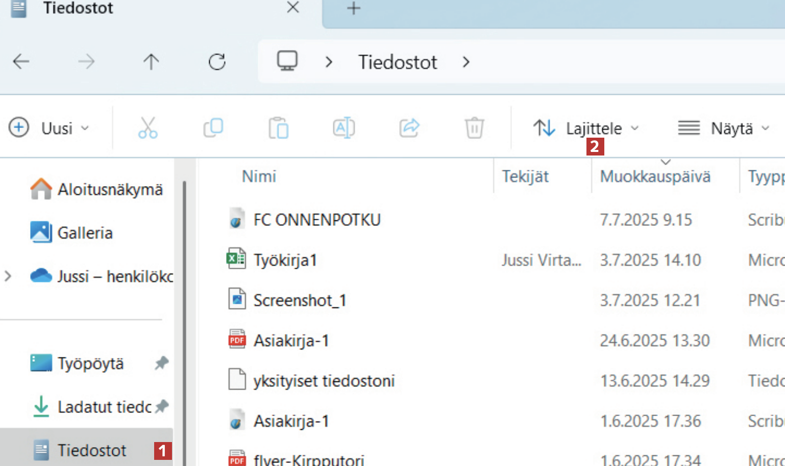The image size is (785, 466).
Task: Navigate back with the left arrow
Action: coord(21,62)
